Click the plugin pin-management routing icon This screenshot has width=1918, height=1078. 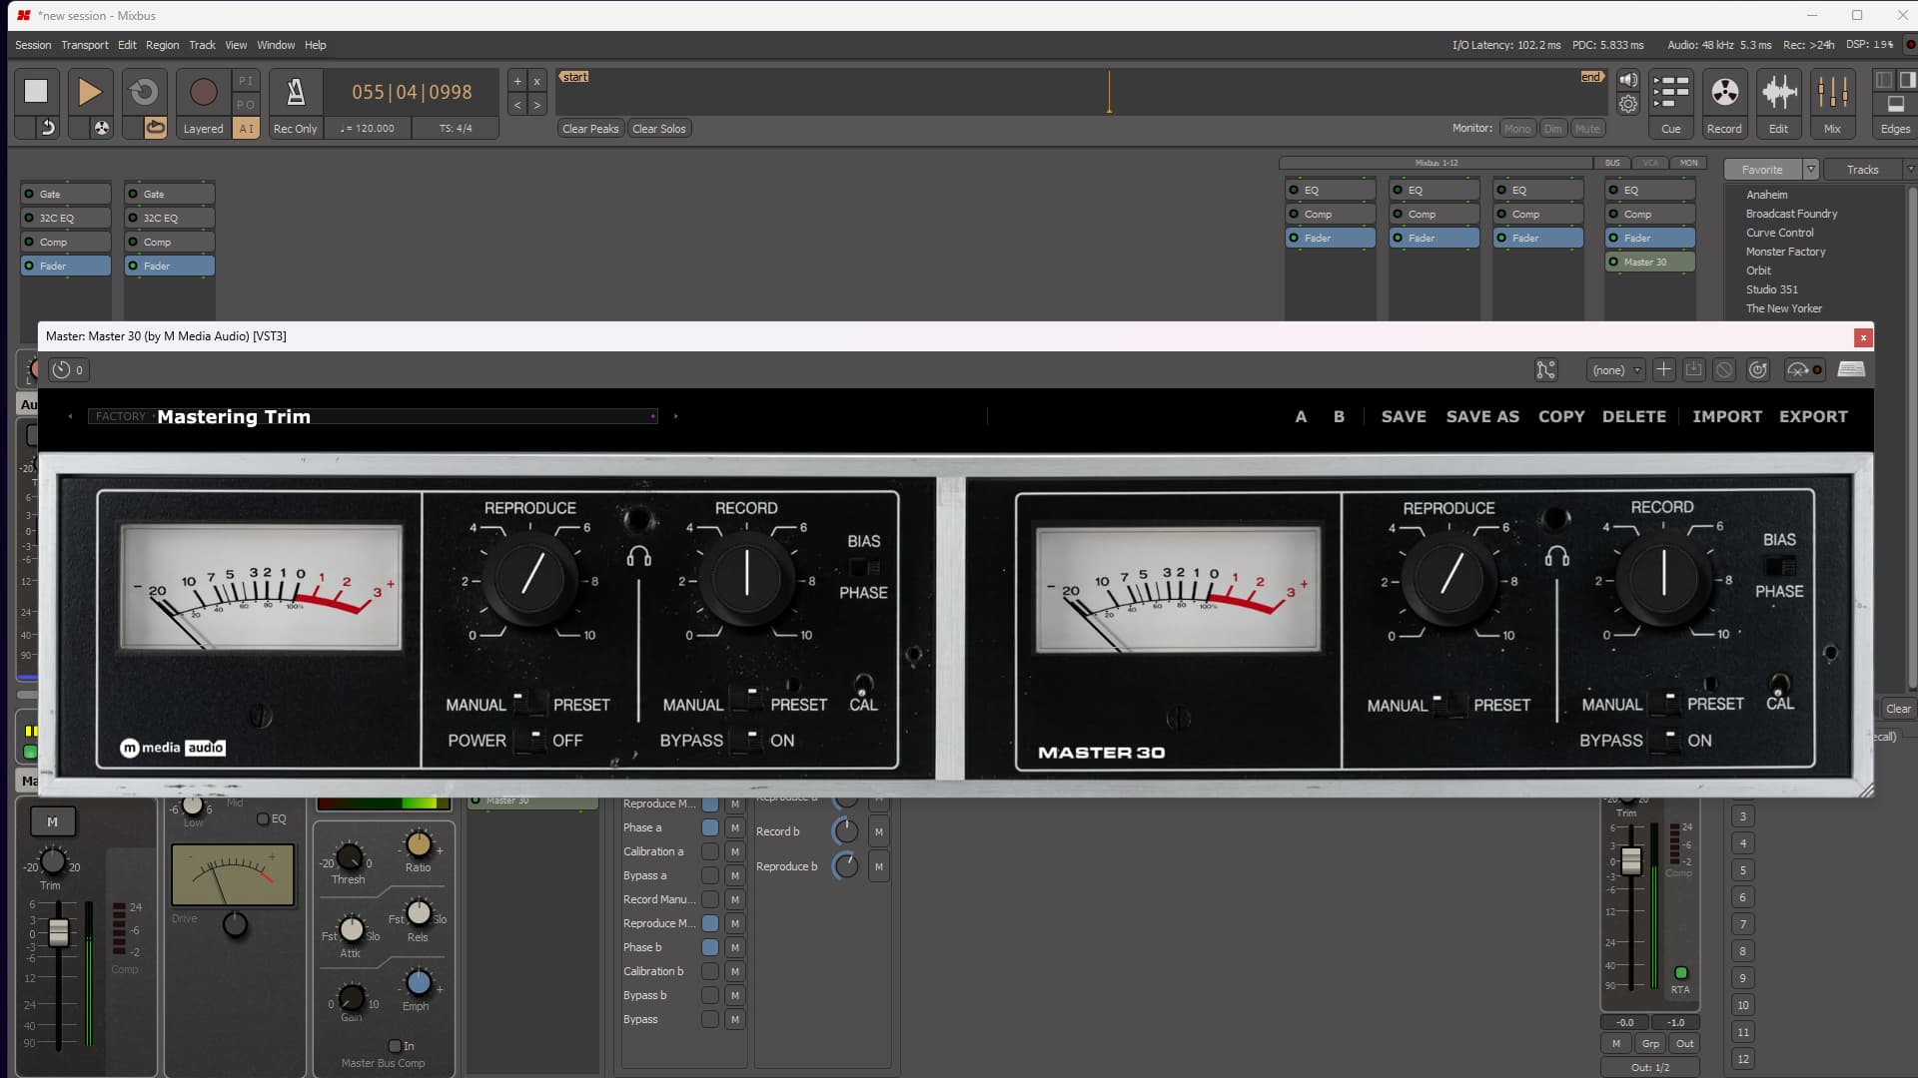[x=1545, y=370]
